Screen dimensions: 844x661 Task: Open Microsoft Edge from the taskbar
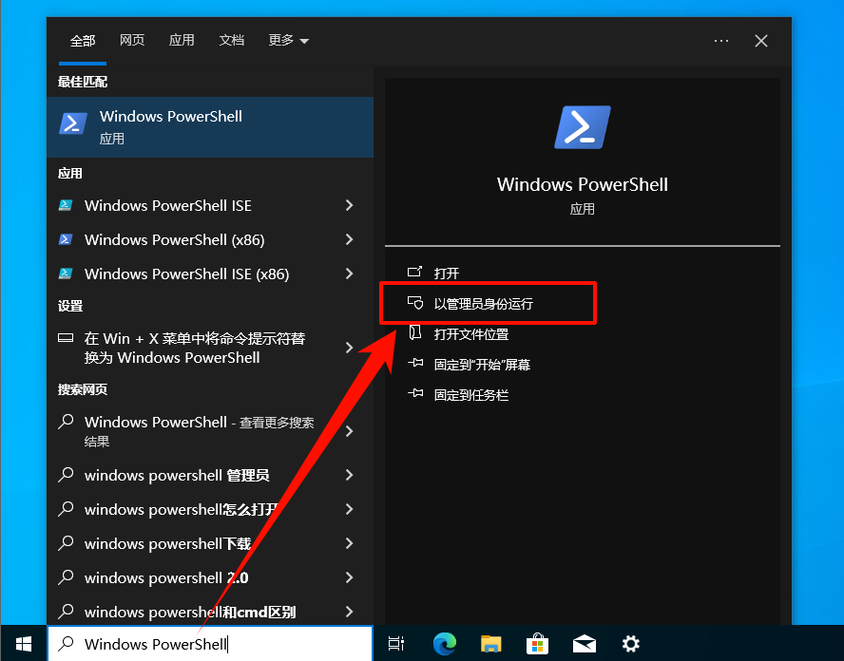click(444, 644)
